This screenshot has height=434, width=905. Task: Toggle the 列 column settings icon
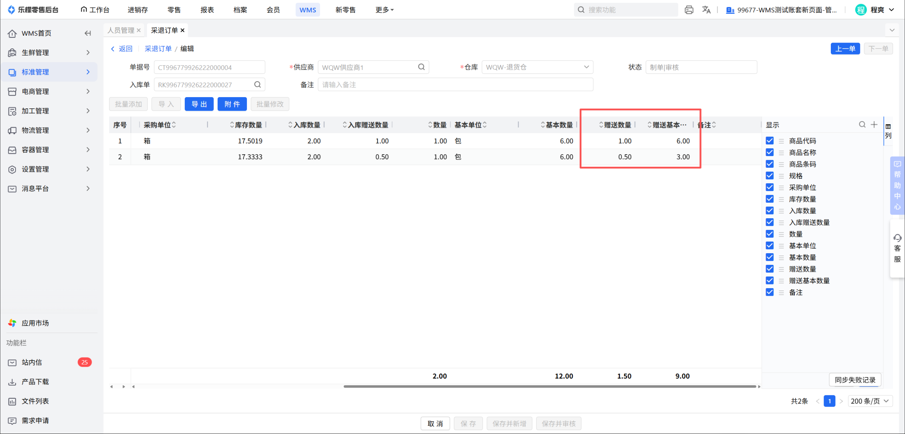point(888,131)
